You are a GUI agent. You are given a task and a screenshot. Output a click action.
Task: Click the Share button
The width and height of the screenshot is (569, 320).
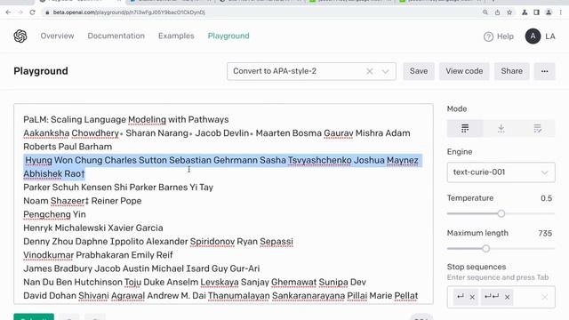tap(512, 71)
